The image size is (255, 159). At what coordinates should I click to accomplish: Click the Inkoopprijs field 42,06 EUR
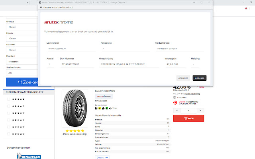pos(175,64)
